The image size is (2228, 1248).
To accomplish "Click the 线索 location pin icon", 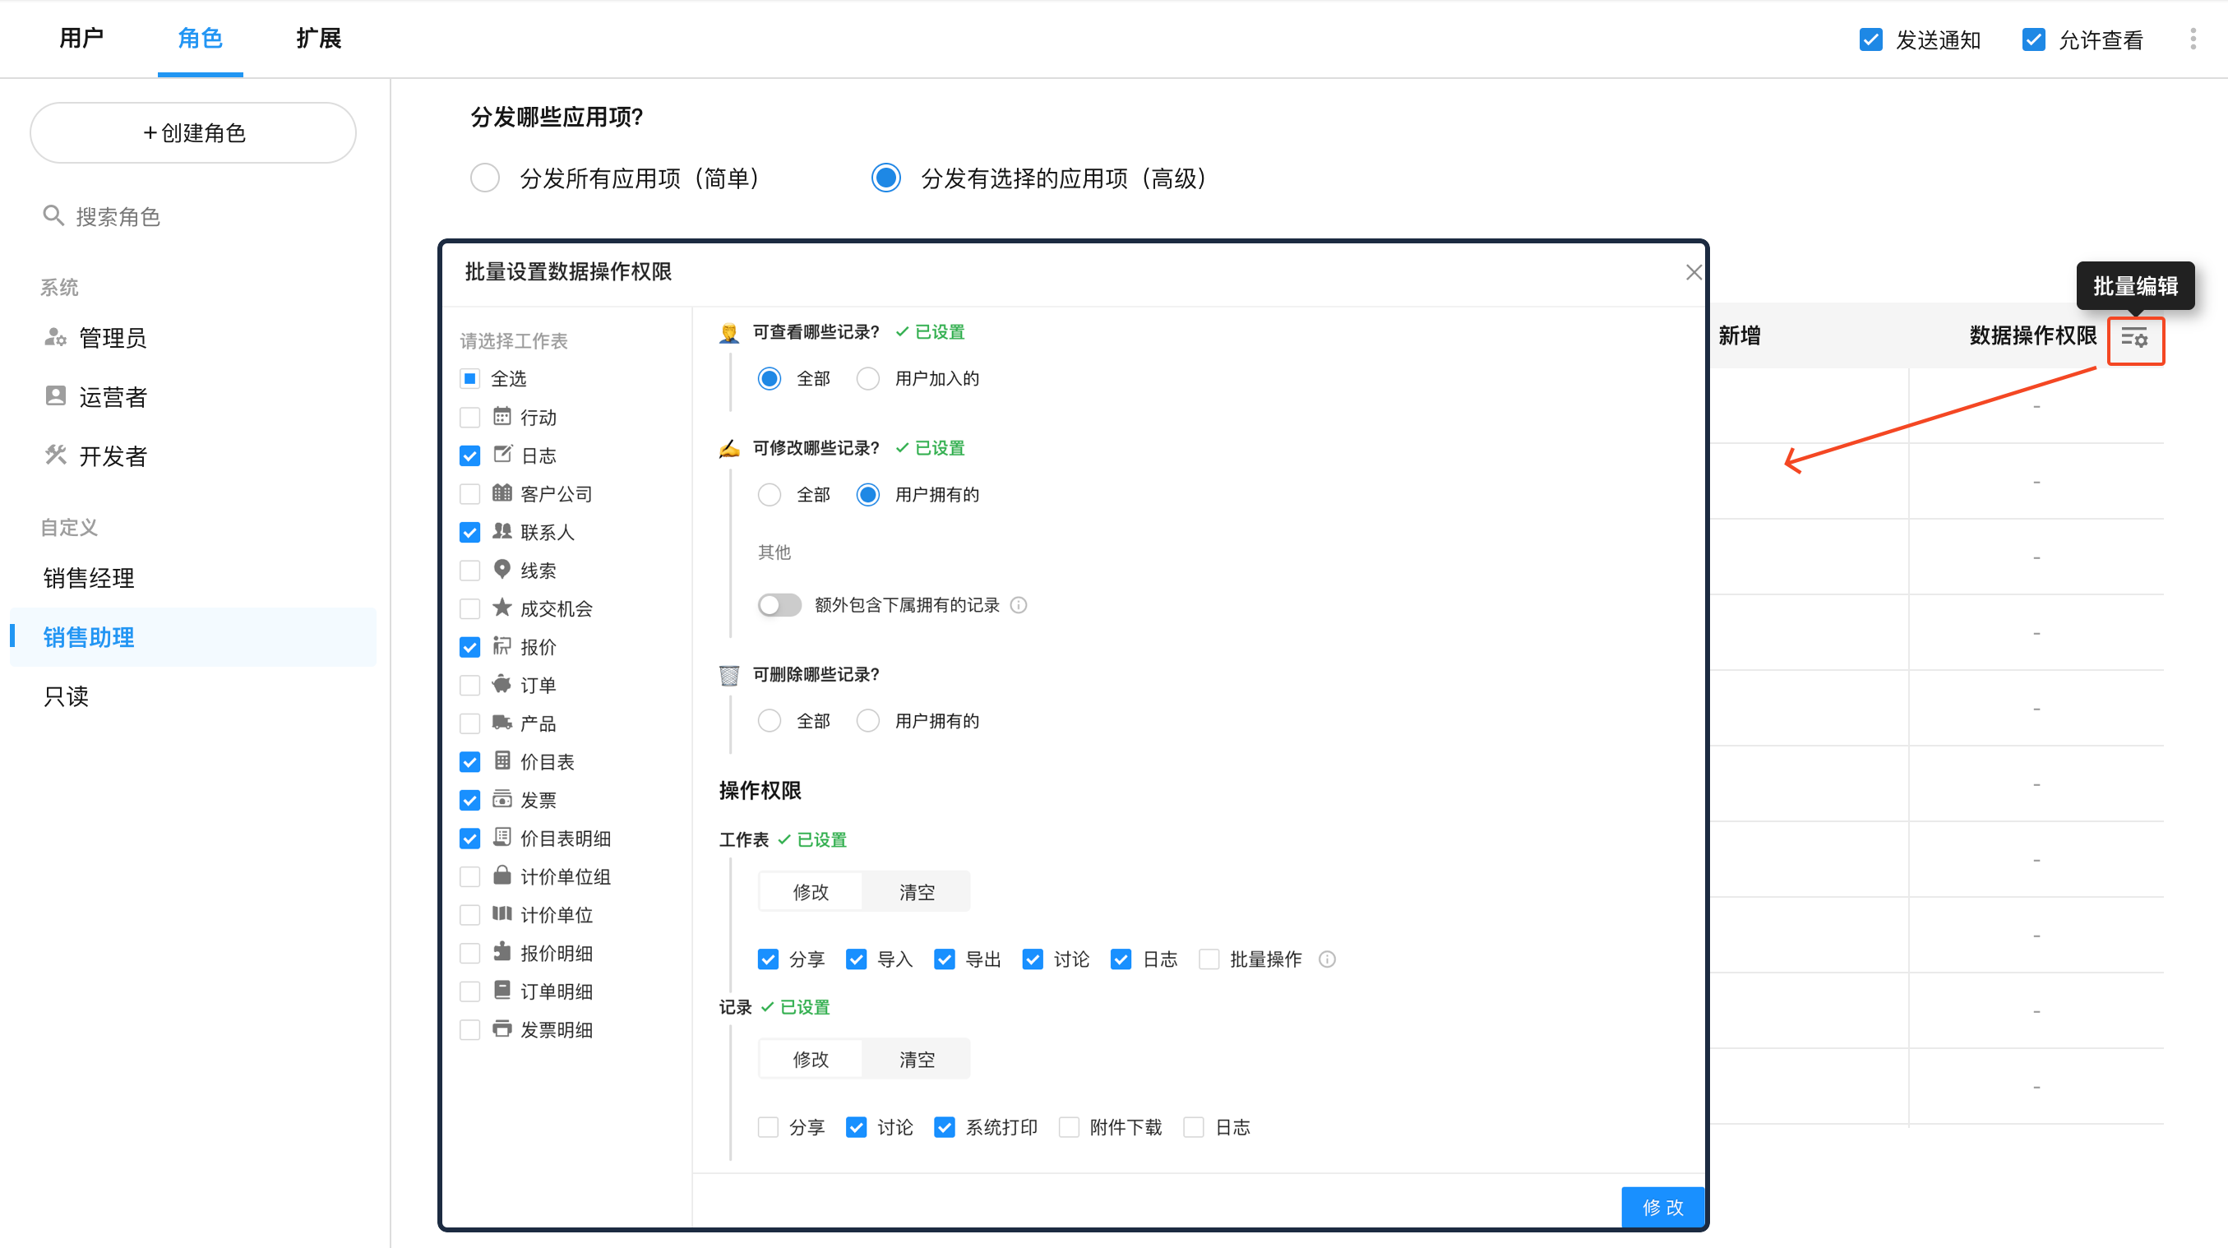I will 502,569.
